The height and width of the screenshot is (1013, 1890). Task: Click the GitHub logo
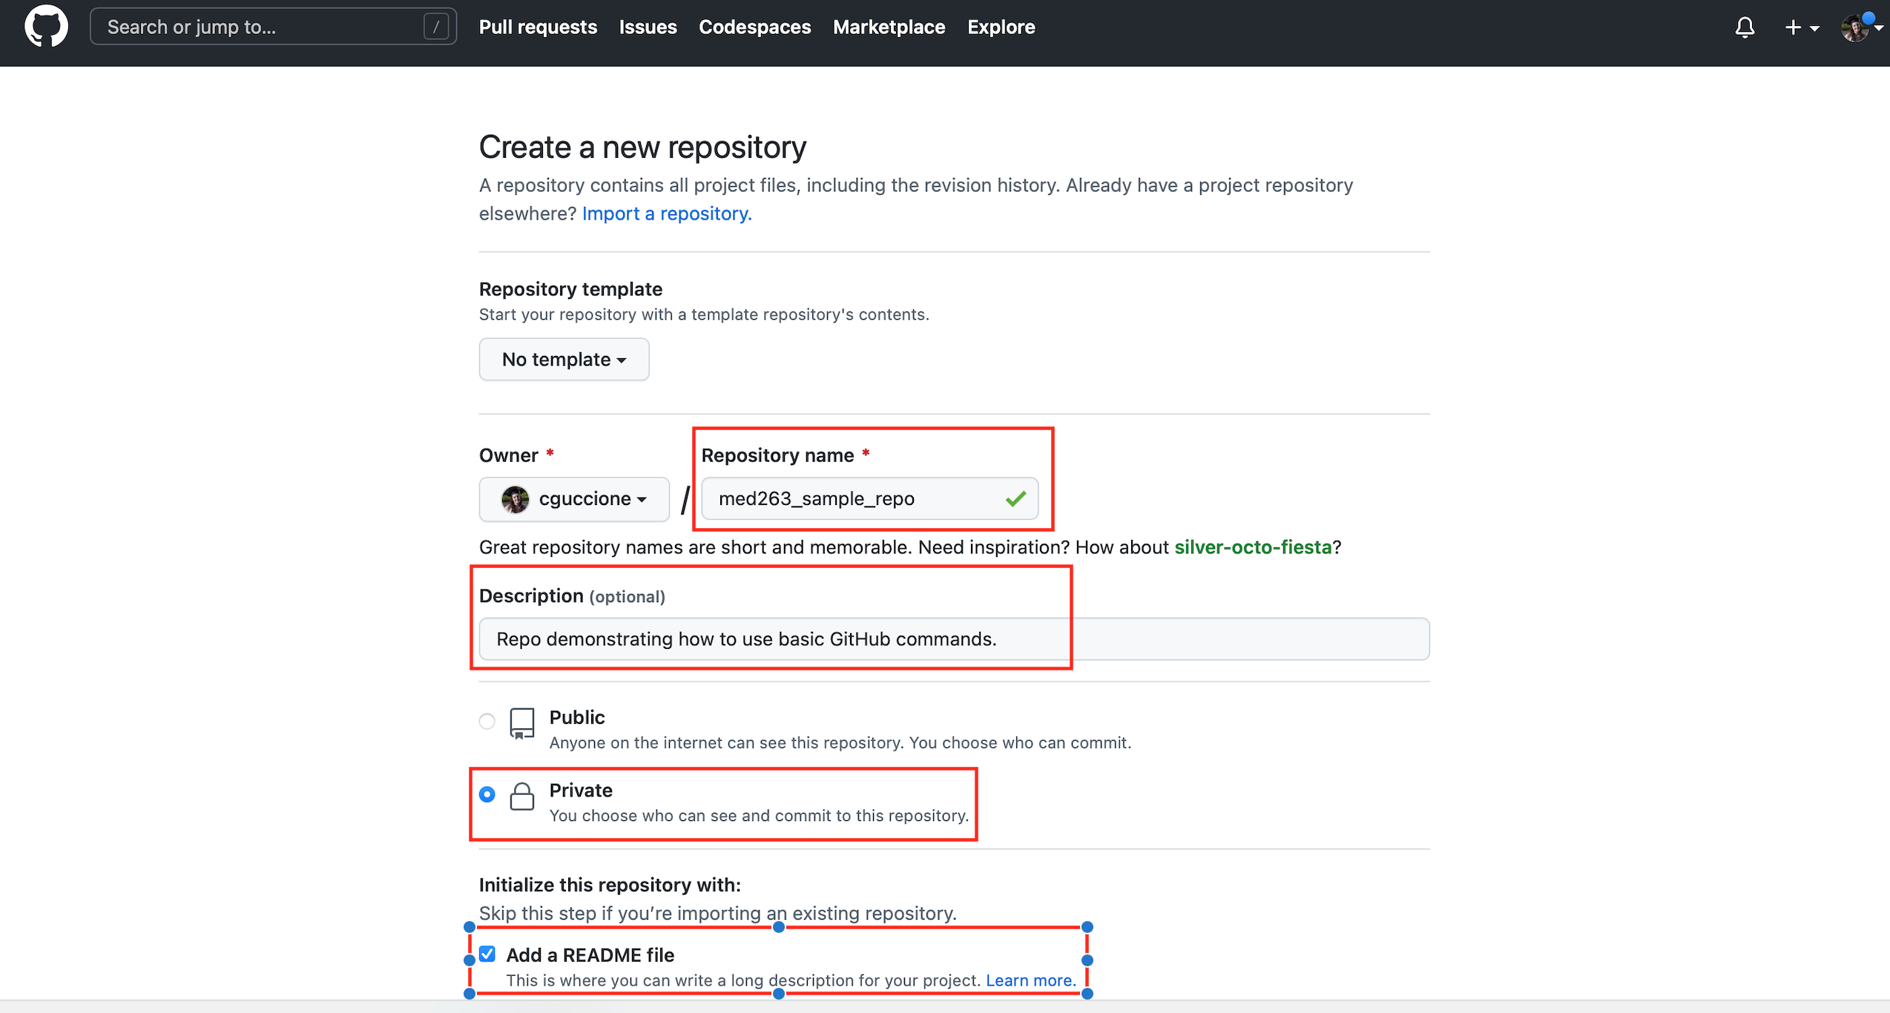coord(45,27)
